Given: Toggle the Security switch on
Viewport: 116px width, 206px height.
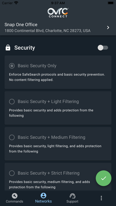Looking at the screenshot, I should [x=103, y=48].
